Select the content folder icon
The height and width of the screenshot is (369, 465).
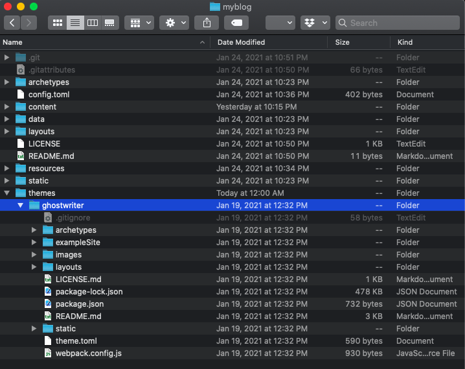click(21, 106)
